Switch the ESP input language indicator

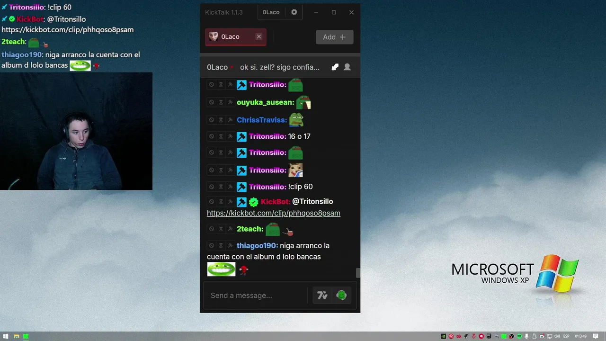(x=566, y=336)
